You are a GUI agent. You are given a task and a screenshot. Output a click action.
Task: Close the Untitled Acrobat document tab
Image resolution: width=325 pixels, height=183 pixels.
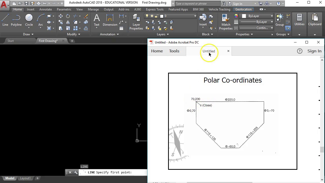coord(228,51)
